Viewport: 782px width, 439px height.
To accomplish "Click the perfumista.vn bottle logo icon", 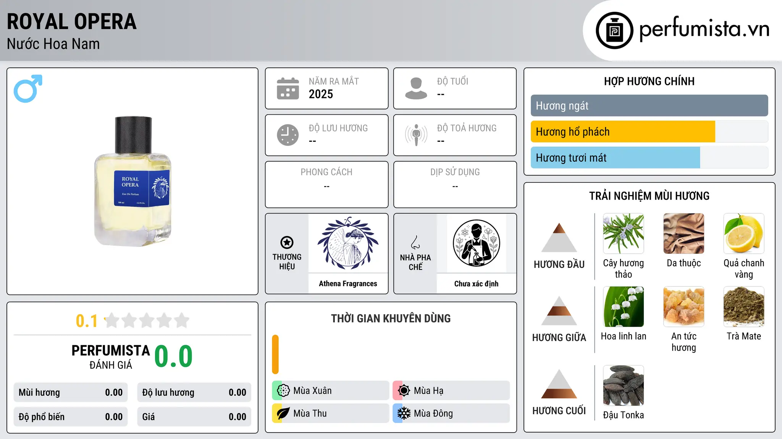I will pos(614,30).
